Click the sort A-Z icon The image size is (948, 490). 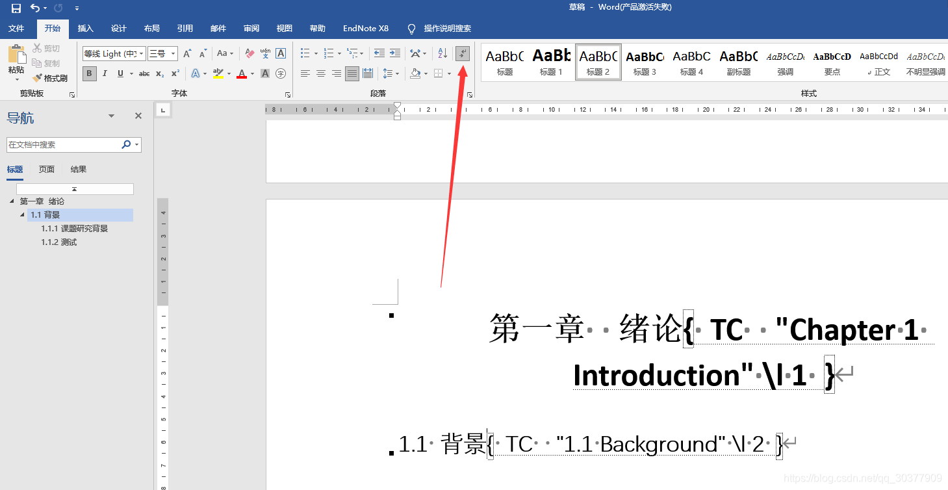click(x=442, y=53)
